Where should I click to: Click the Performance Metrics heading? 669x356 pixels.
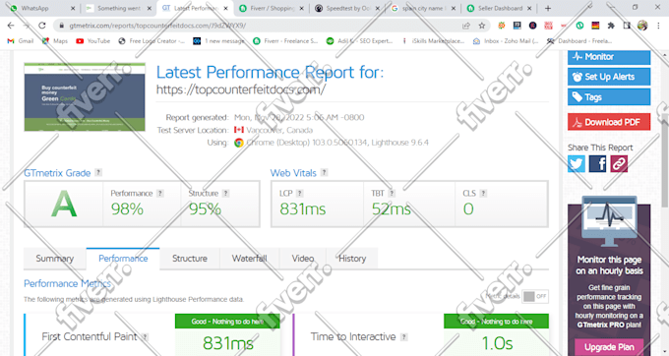[68, 283]
